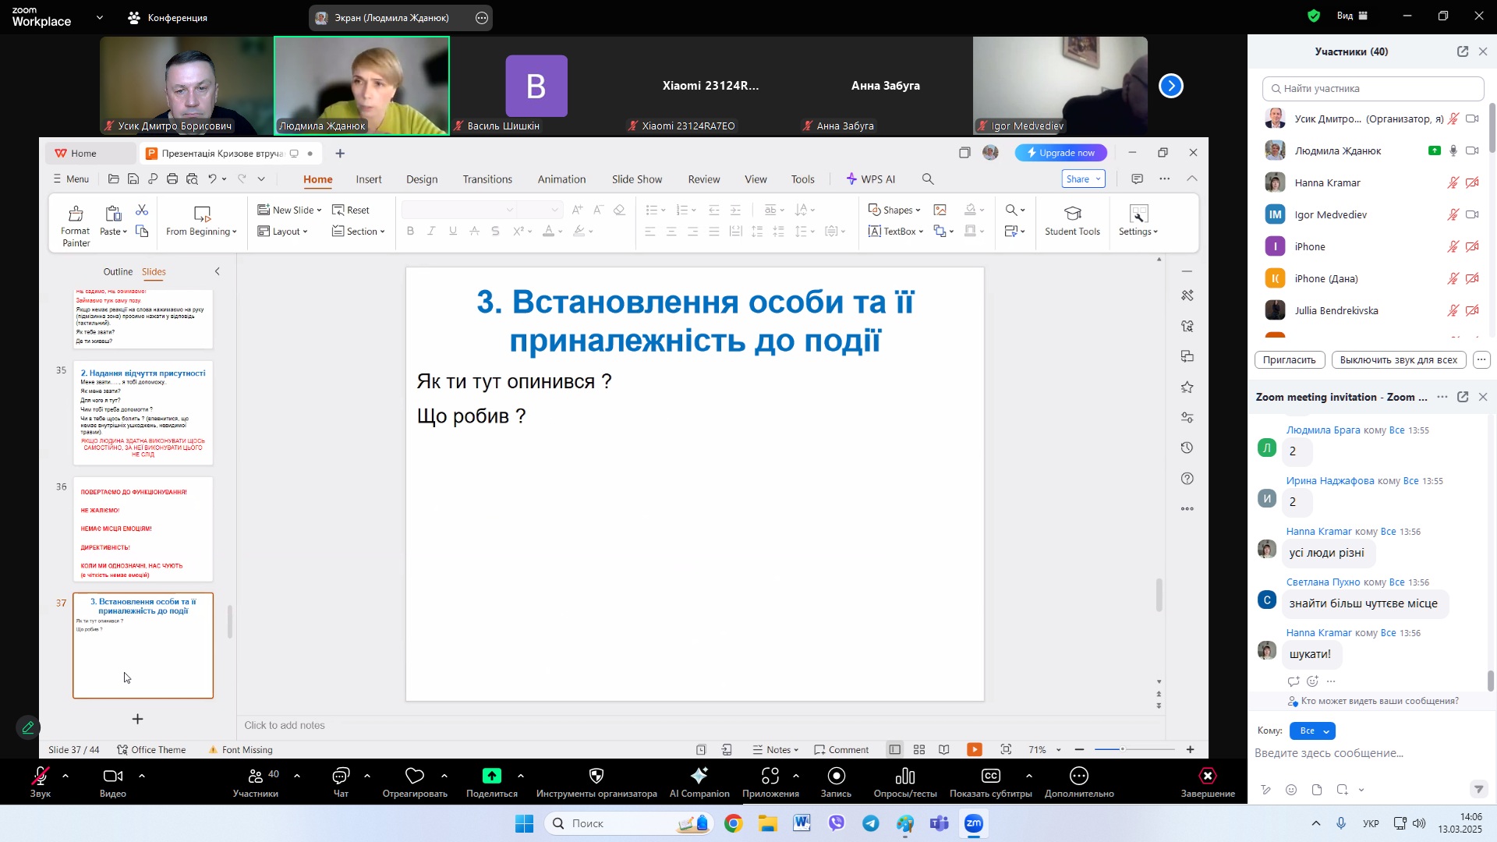Switch to Transitions tab
The image size is (1497, 842).
(487, 179)
